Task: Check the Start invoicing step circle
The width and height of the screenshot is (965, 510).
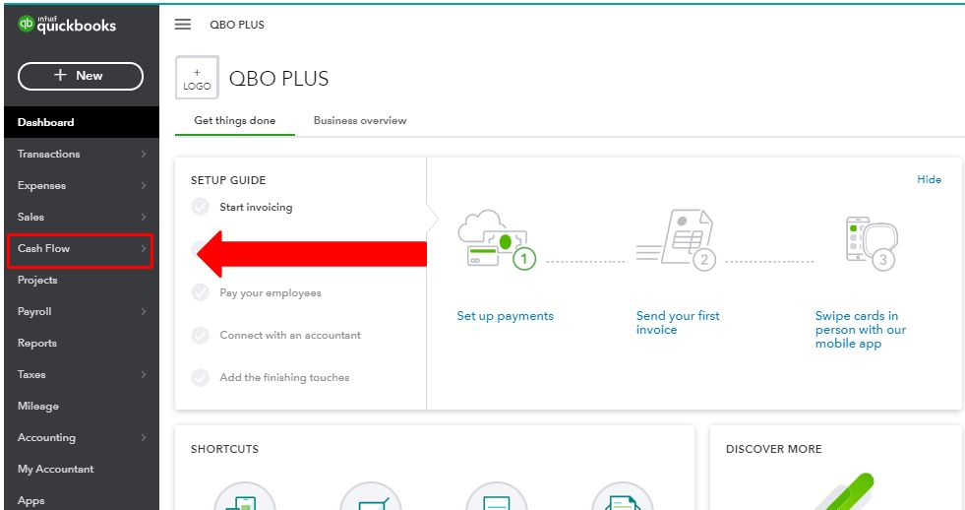Action: 200,207
